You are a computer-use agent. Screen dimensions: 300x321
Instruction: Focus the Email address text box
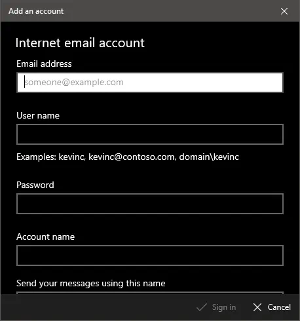click(x=150, y=83)
